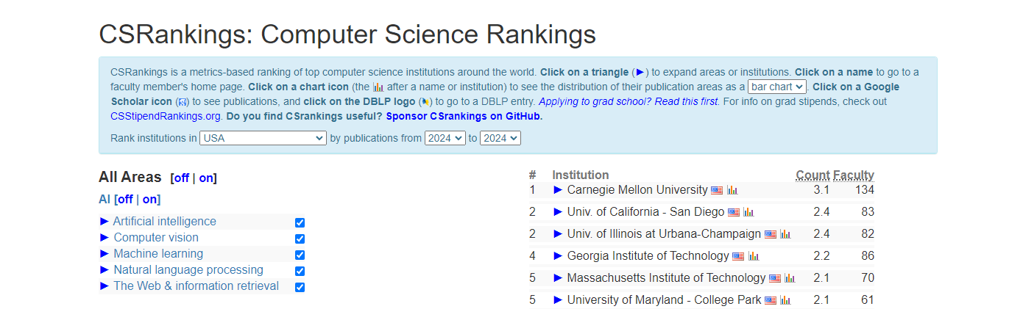The width and height of the screenshot is (1023, 309).
Task: Disable the Natural language processing checkbox
Action: click(x=300, y=271)
